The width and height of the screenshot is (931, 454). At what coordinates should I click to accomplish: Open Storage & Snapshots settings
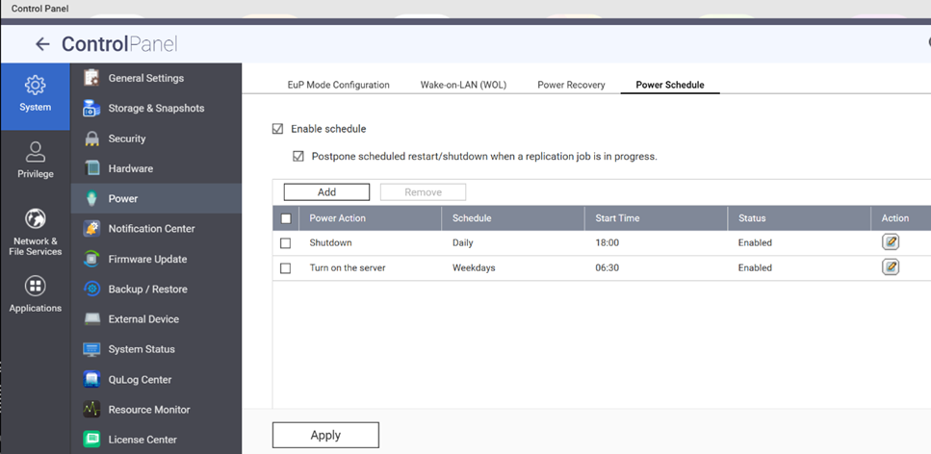tap(155, 109)
